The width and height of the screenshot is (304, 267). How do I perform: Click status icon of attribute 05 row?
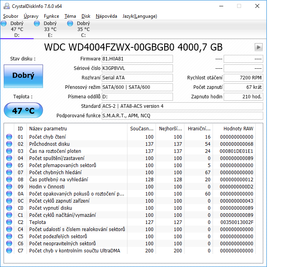coord(9,165)
